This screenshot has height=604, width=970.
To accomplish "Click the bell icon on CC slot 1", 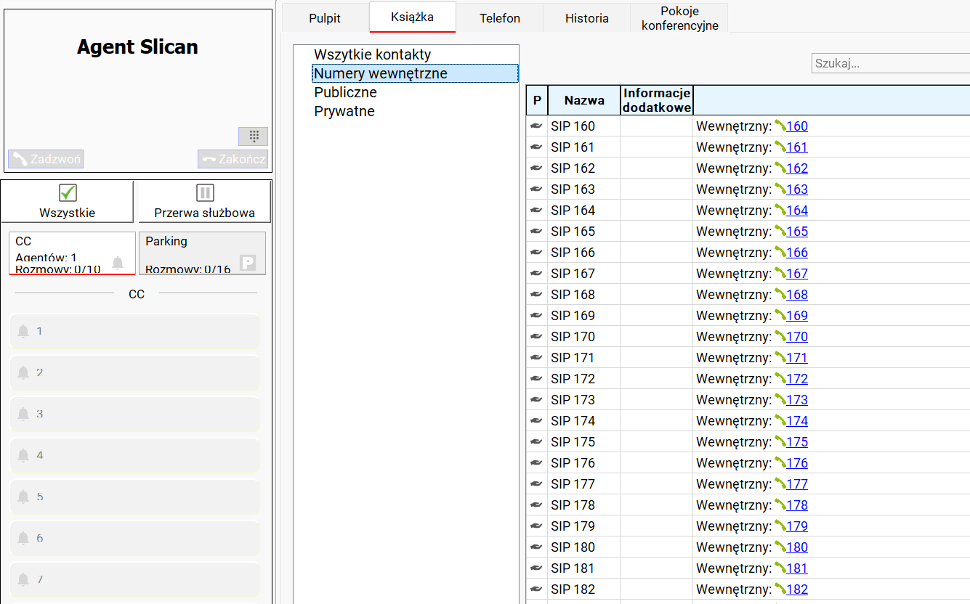I will click(23, 331).
